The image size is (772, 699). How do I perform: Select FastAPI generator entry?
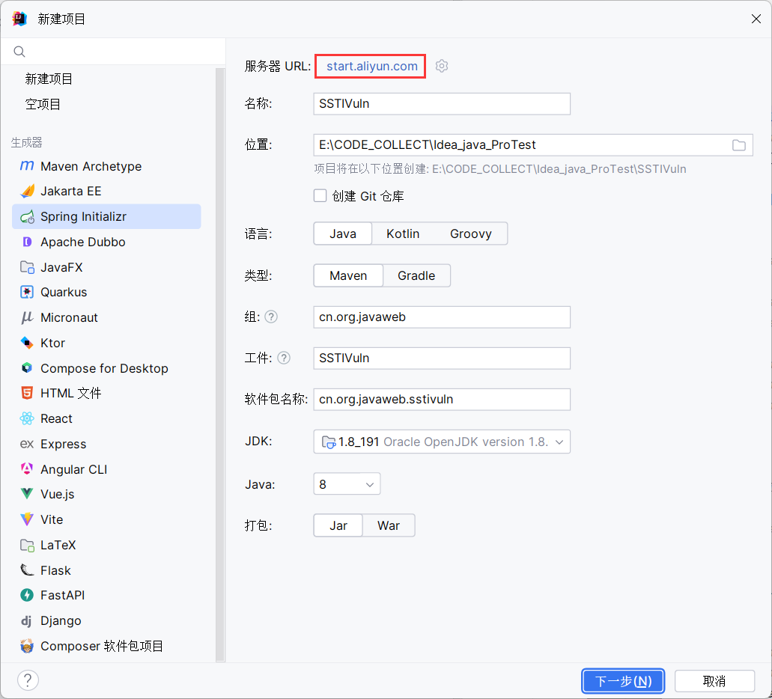pyautogui.click(x=106, y=595)
